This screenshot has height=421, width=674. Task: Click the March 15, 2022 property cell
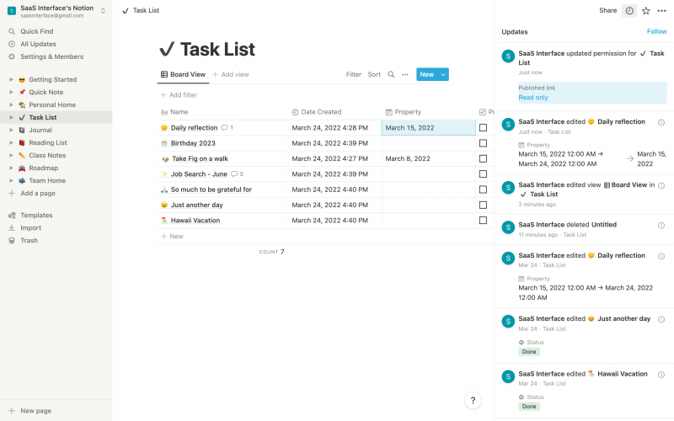coord(429,128)
